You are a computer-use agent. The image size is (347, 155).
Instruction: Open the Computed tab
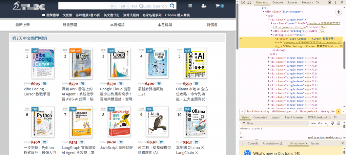click(260, 117)
